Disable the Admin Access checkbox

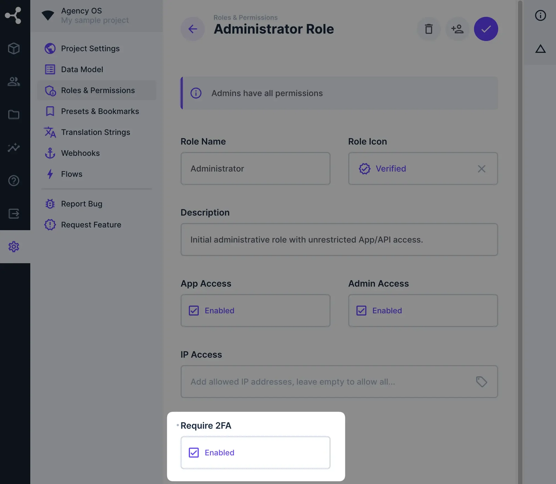(361, 310)
